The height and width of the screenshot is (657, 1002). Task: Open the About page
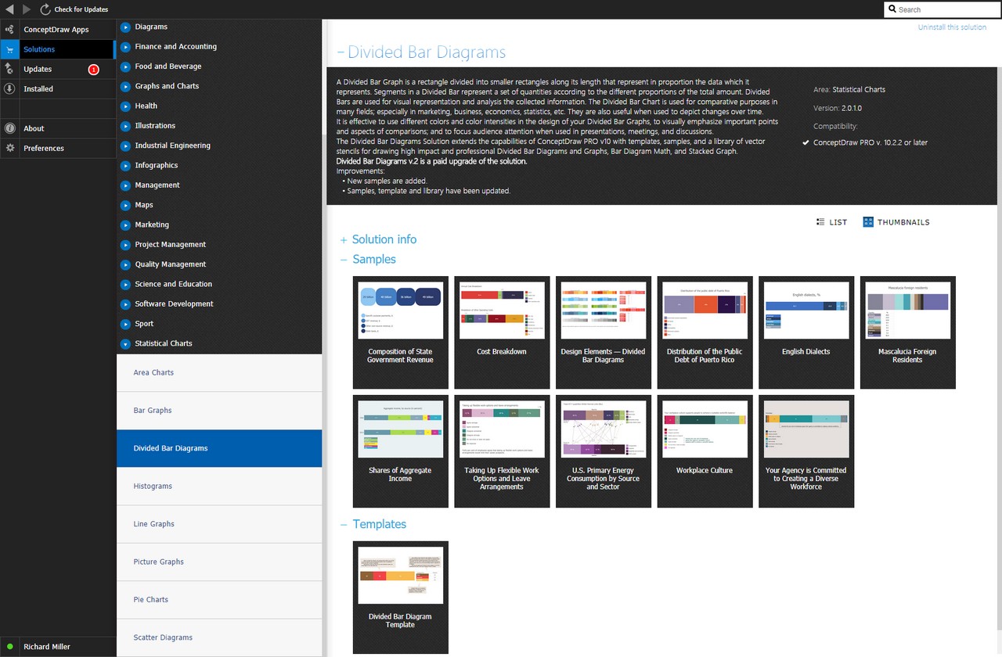coord(58,128)
